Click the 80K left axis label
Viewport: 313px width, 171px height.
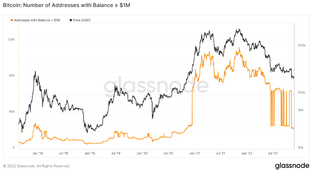tap(12, 75)
